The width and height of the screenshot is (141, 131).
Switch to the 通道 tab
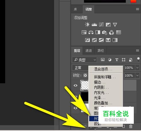click(89, 51)
